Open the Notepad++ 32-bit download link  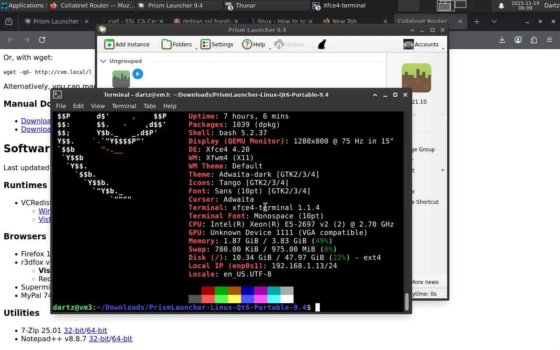(x=99, y=339)
